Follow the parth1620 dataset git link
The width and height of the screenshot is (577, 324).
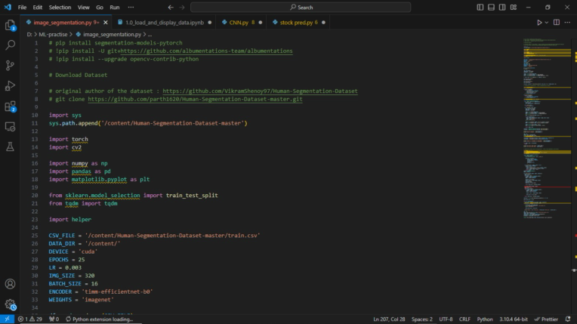[x=195, y=99]
